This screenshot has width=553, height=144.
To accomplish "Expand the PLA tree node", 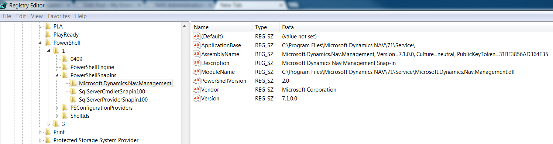I will tap(41, 27).
